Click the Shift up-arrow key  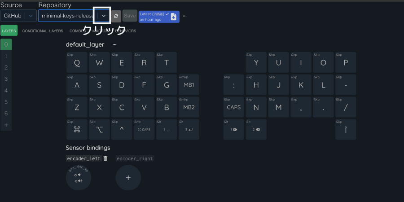345,130
